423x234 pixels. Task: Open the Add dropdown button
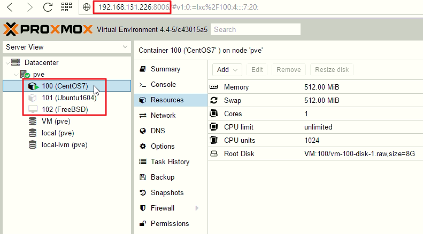[227, 70]
